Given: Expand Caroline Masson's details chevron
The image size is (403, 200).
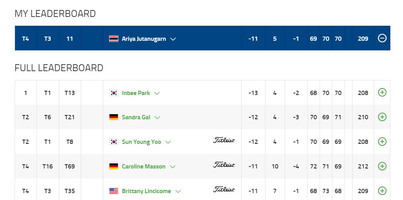Looking at the screenshot, I should tap(172, 167).
